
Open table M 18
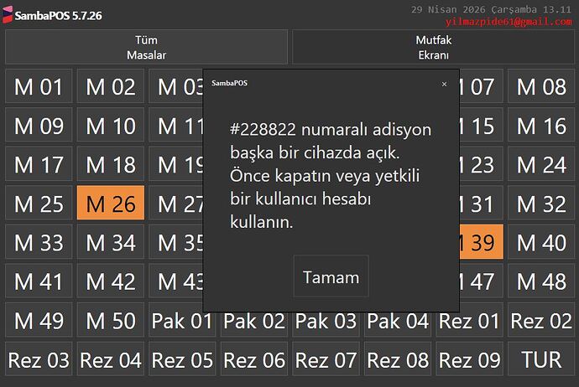(111, 165)
